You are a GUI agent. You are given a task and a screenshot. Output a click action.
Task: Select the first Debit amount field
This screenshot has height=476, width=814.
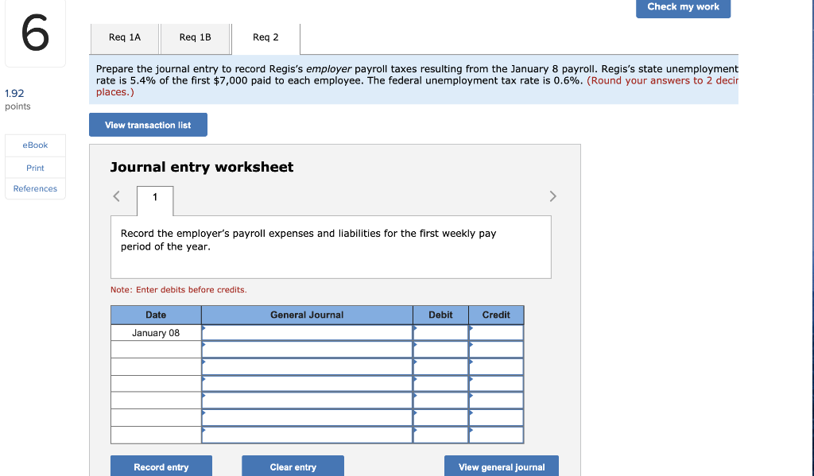tap(440, 332)
